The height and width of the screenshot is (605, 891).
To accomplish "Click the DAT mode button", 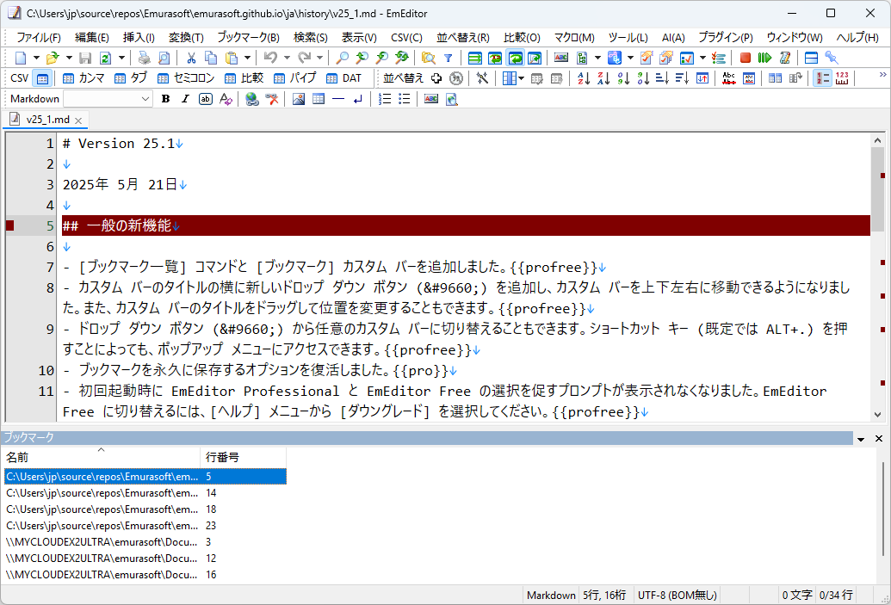I will pos(343,78).
